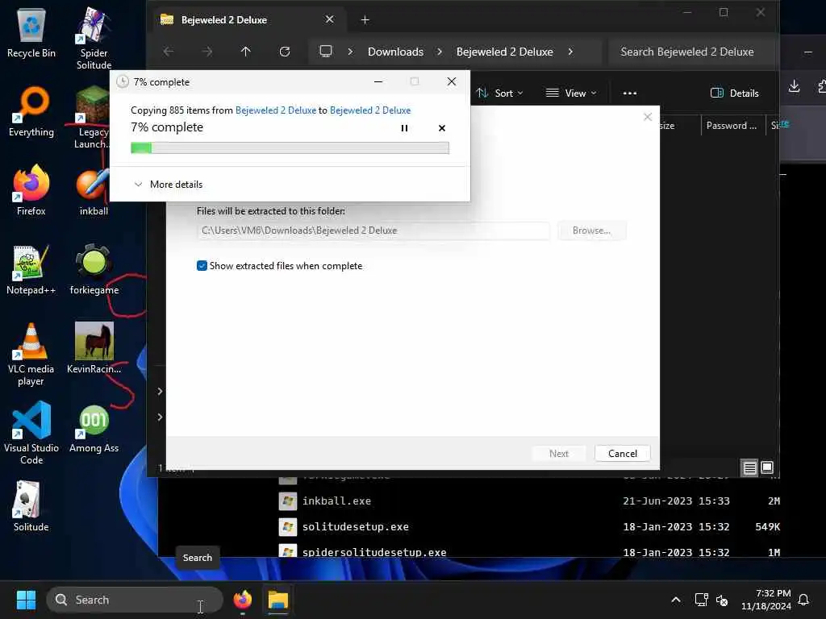Launch Everything search desktop icon

coord(31,111)
